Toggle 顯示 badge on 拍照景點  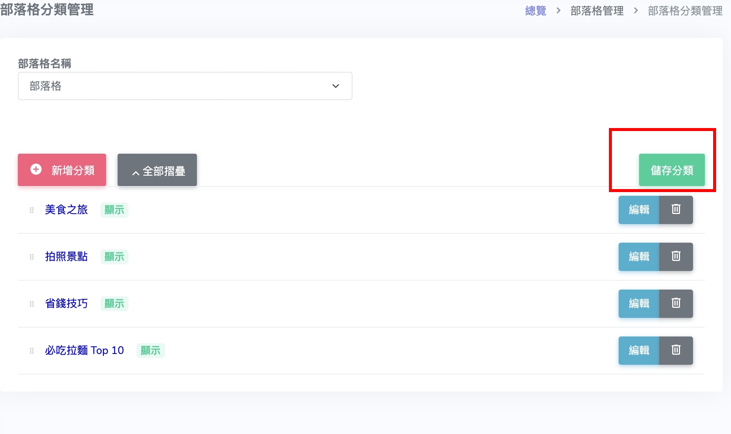tap(114, 257)
